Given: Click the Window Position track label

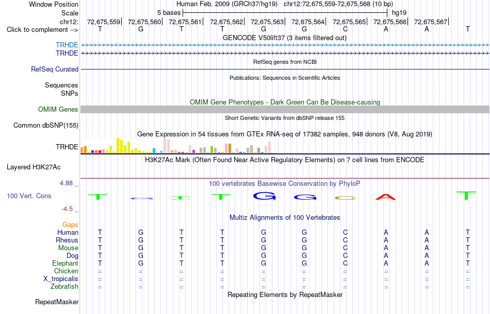Looking at the screenshot, I should [x=54, y=4].
